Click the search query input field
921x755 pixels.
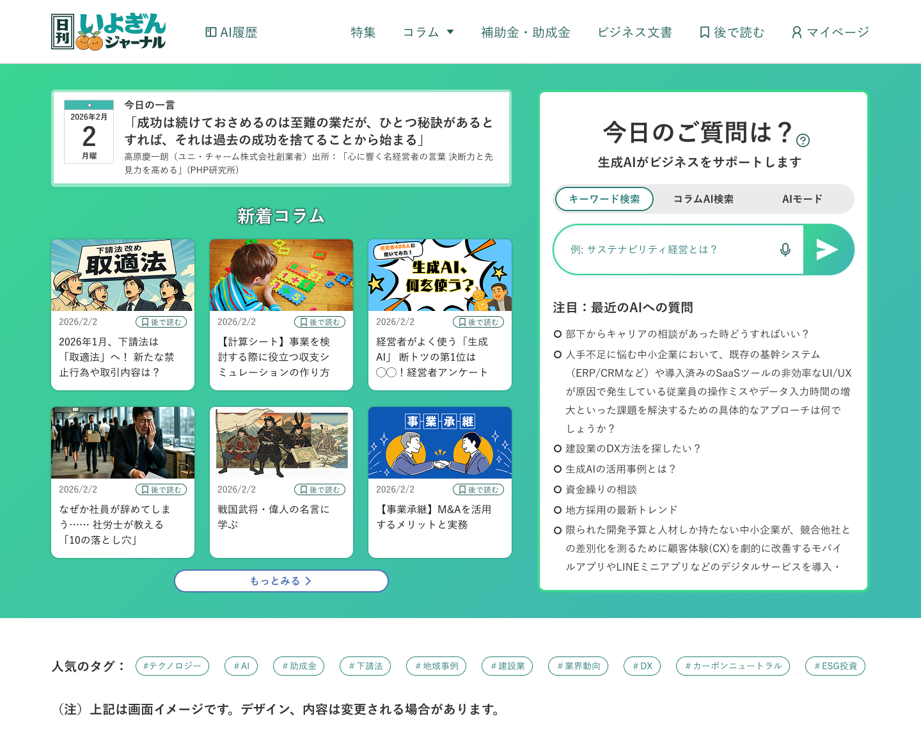pyautogui.click(x=668, y=250)
